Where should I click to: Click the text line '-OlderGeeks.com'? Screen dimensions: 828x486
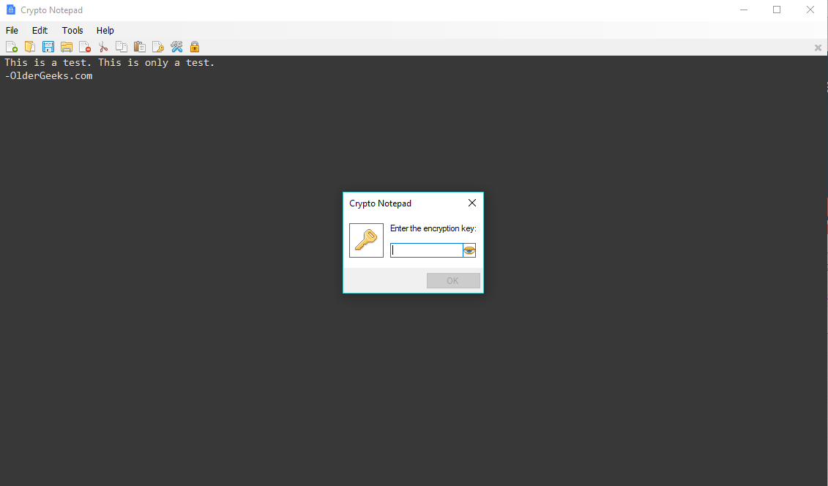[x=48, y=76]
